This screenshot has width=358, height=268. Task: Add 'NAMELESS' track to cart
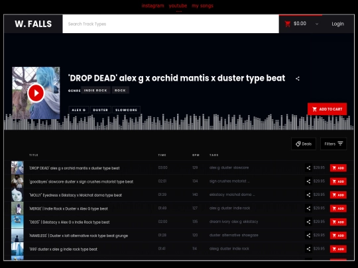(x=338, y=236)
